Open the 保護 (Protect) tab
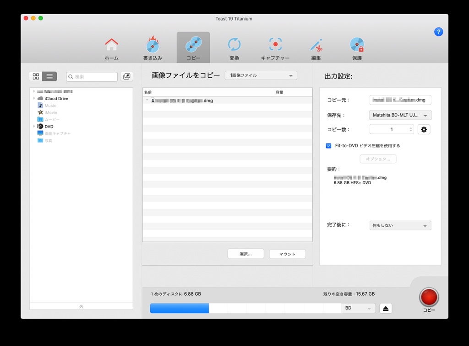Image resolution: width=469 pixels, height=346 pixels. pyautogui.click(x=357, y=48)
